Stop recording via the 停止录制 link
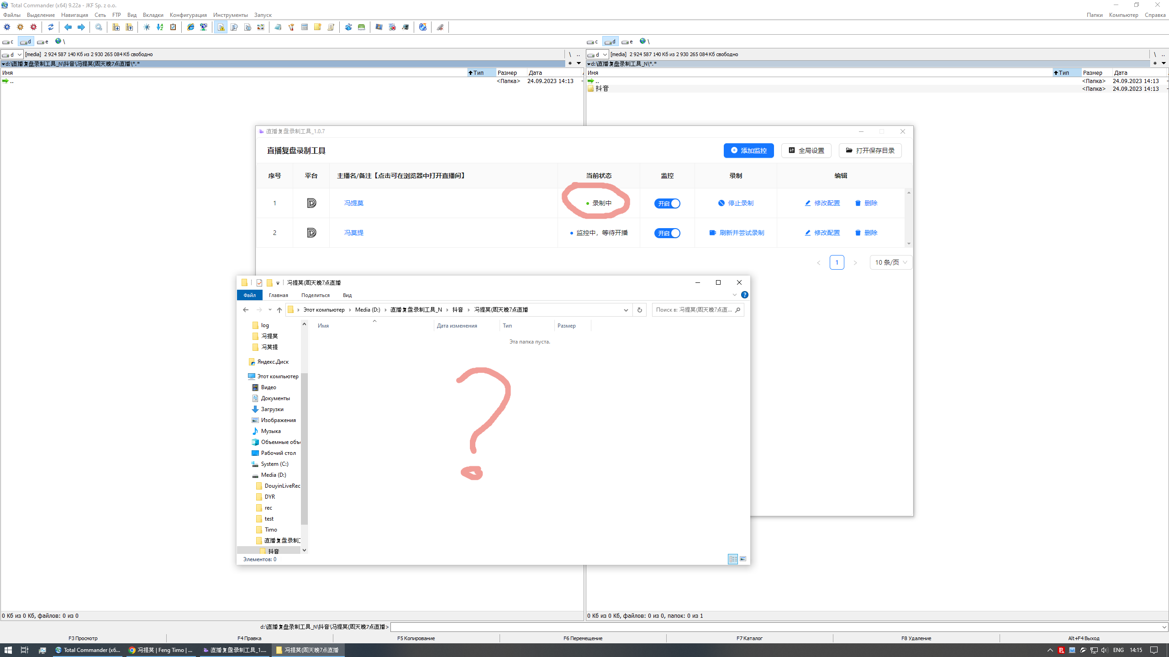1169x657 pixels. coord(740,203)
